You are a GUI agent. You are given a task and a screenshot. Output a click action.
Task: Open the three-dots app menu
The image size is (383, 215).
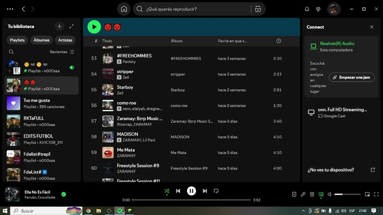click(x=10, y=9)
